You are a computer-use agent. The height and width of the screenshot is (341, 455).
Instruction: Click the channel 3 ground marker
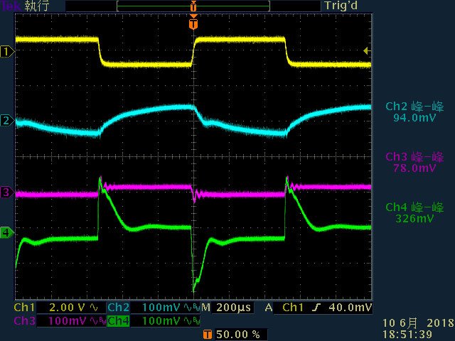6,193
